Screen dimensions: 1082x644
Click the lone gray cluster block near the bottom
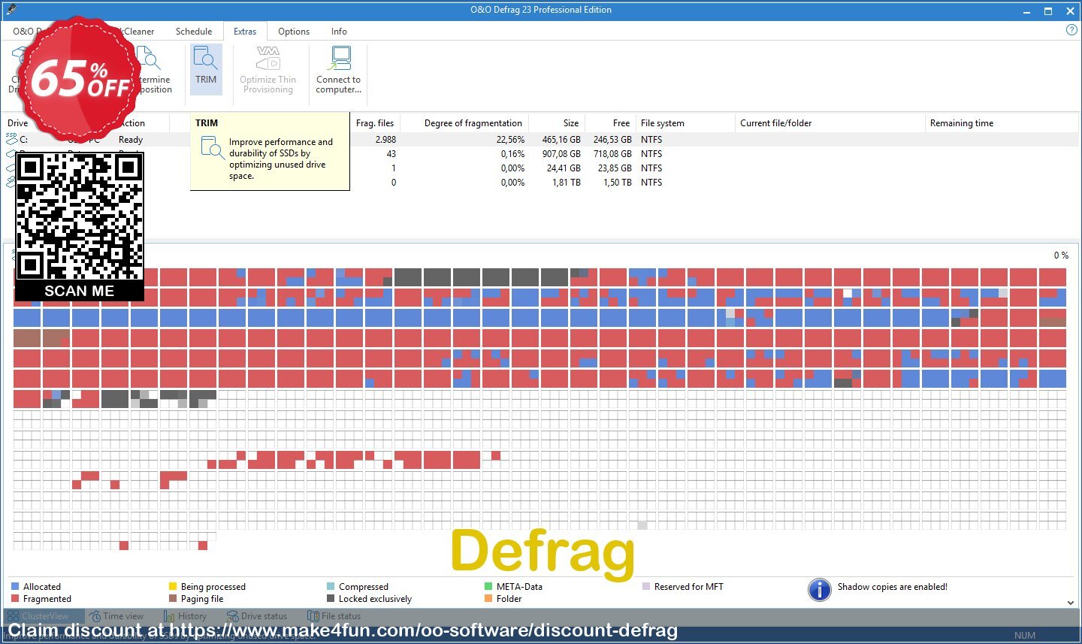point(642,525)
